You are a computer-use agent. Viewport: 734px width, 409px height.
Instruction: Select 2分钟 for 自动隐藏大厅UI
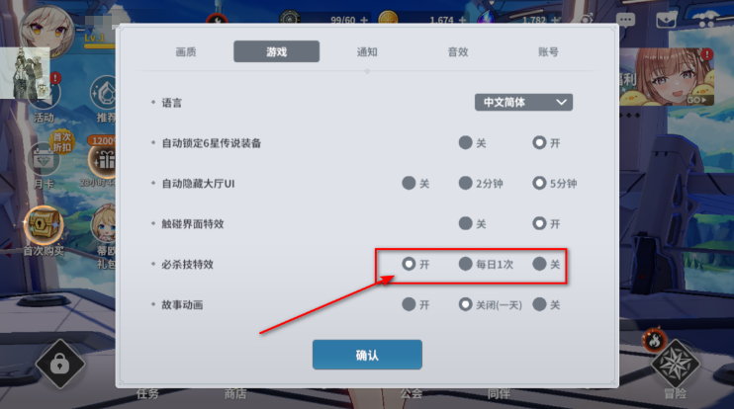[481, 183]
